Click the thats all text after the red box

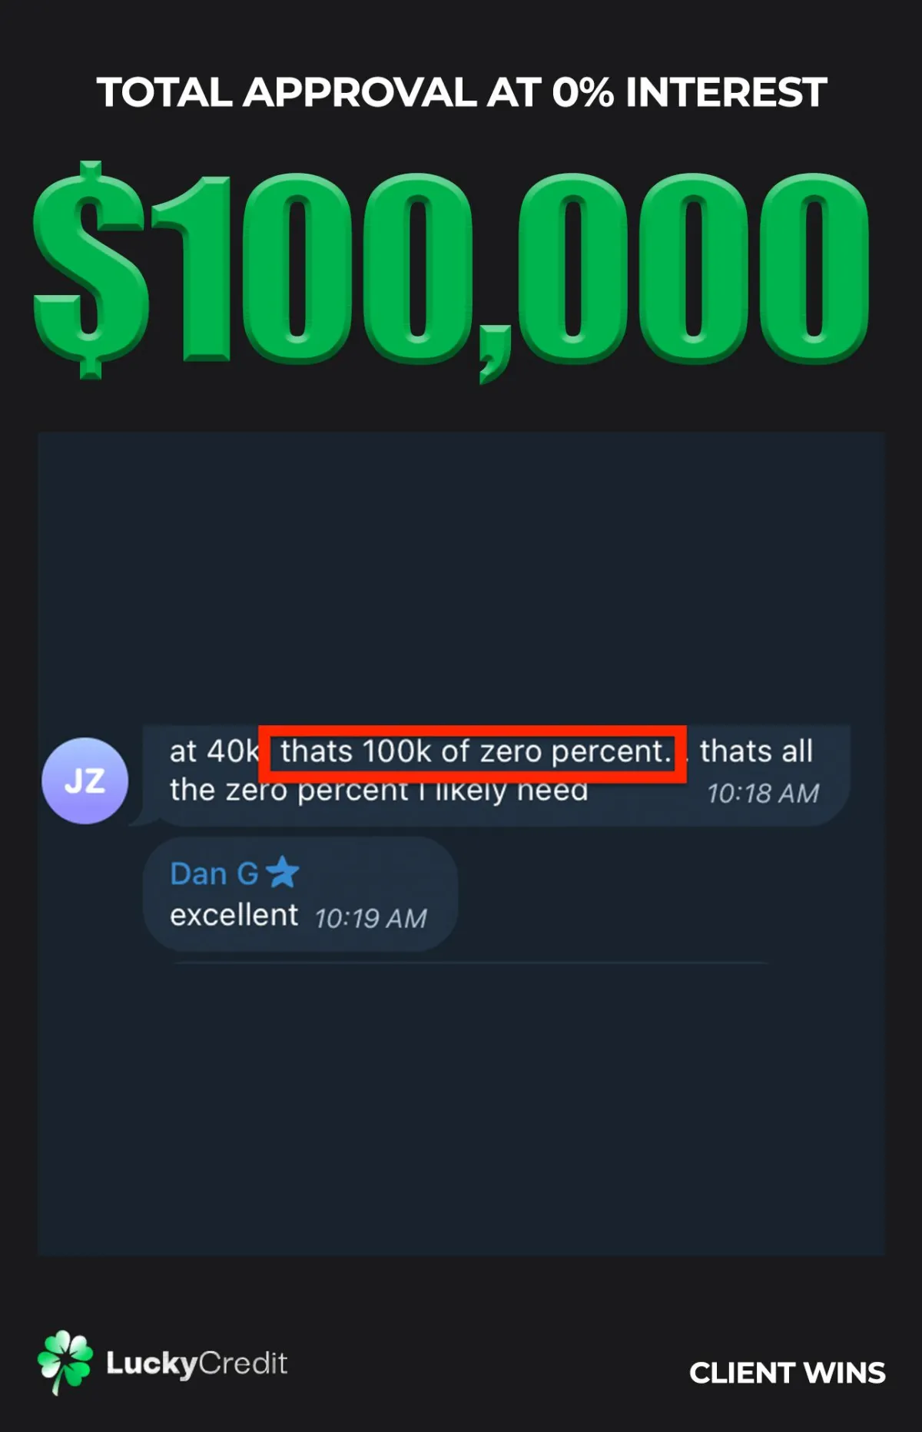[x=756, y=751]
